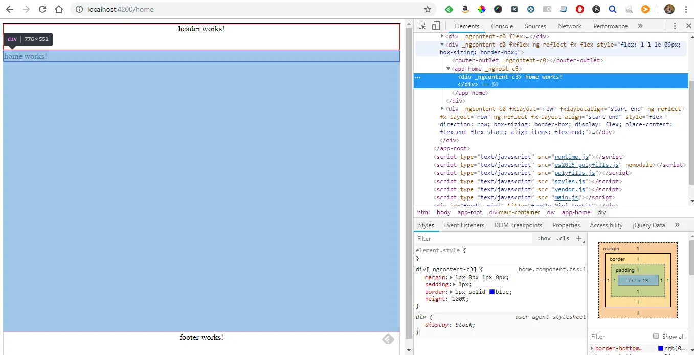694x355 pixels.
Task: Enable the Show all checkbox
Action: [656, 336]
